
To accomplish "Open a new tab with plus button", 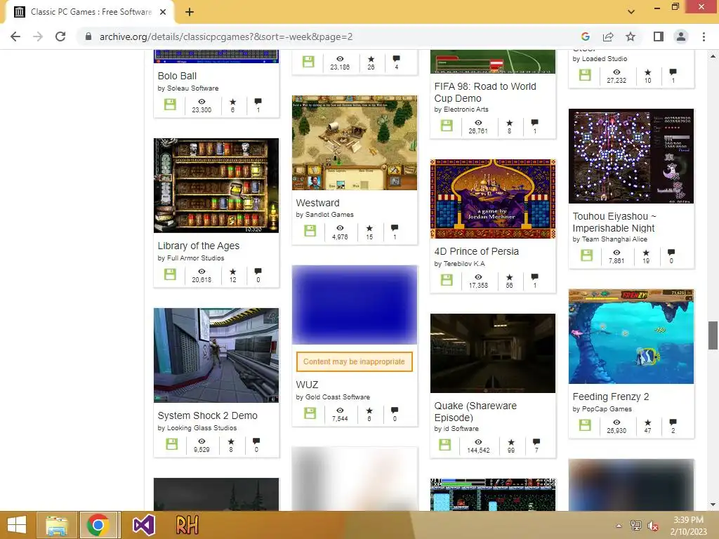I will (x=190, y=12).
